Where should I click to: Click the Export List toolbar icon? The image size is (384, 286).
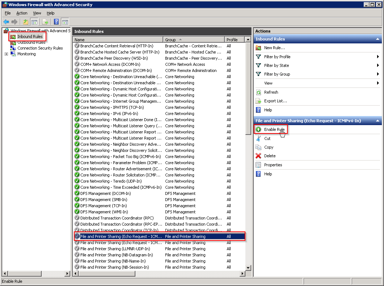point(45,22)
